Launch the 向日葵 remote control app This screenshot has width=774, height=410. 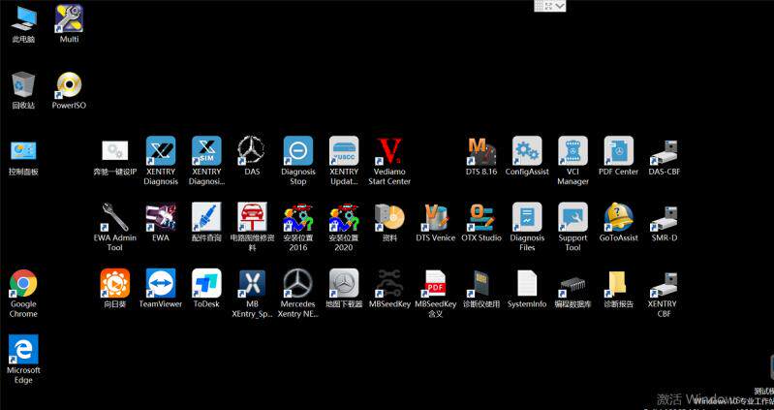[x=115, y=283]
